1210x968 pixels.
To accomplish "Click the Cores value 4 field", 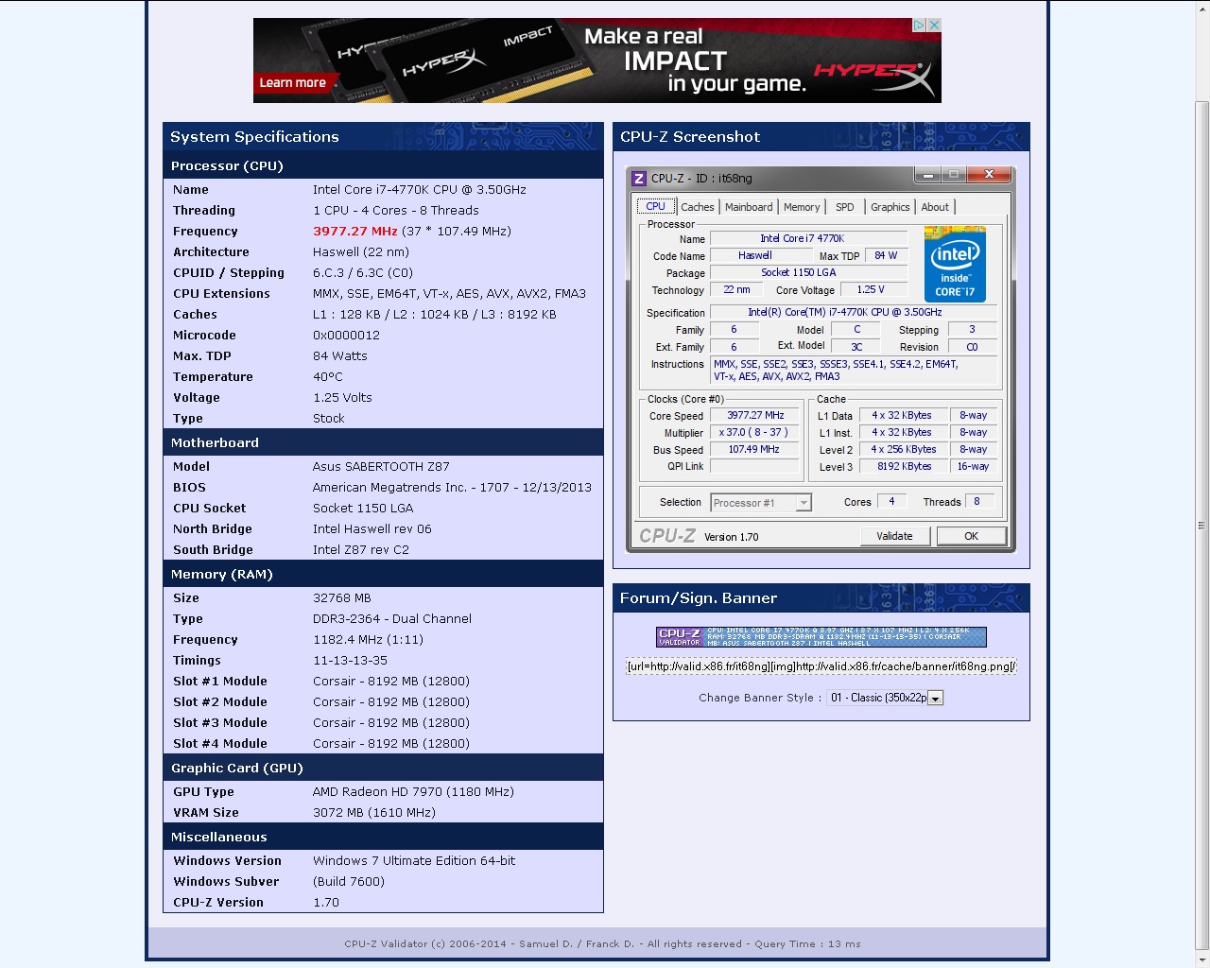I will [x=892, y=502].
